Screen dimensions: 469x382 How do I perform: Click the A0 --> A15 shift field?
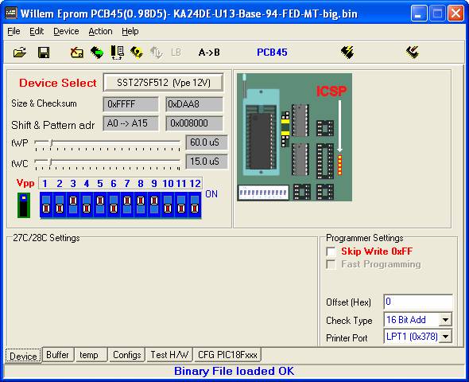pos(130,123)
